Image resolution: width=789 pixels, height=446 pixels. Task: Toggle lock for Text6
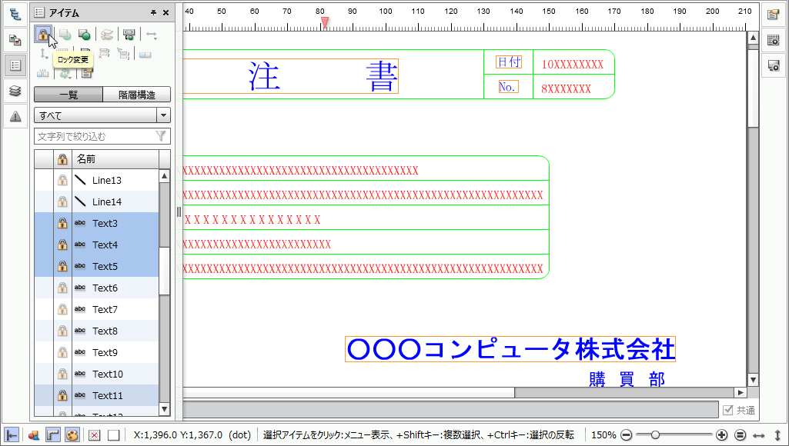tap(62, 288)
